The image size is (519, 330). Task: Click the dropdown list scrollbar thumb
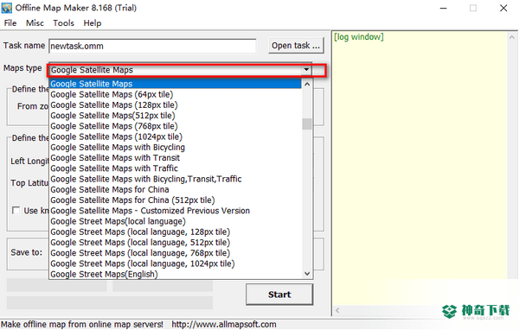[x=307, y=124]
